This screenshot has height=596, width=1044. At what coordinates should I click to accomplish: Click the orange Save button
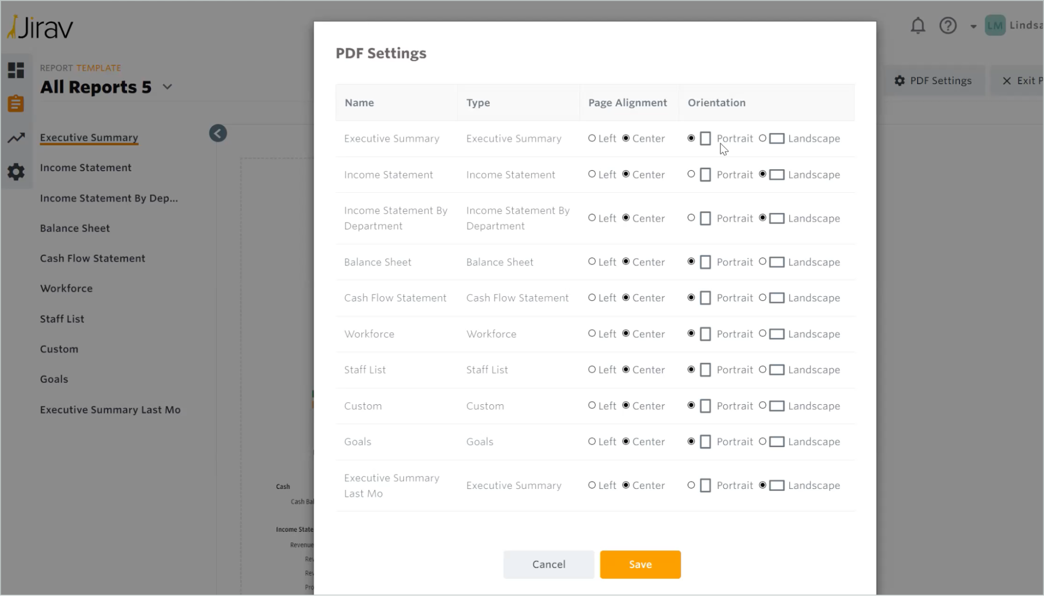(x=640, y=564)
